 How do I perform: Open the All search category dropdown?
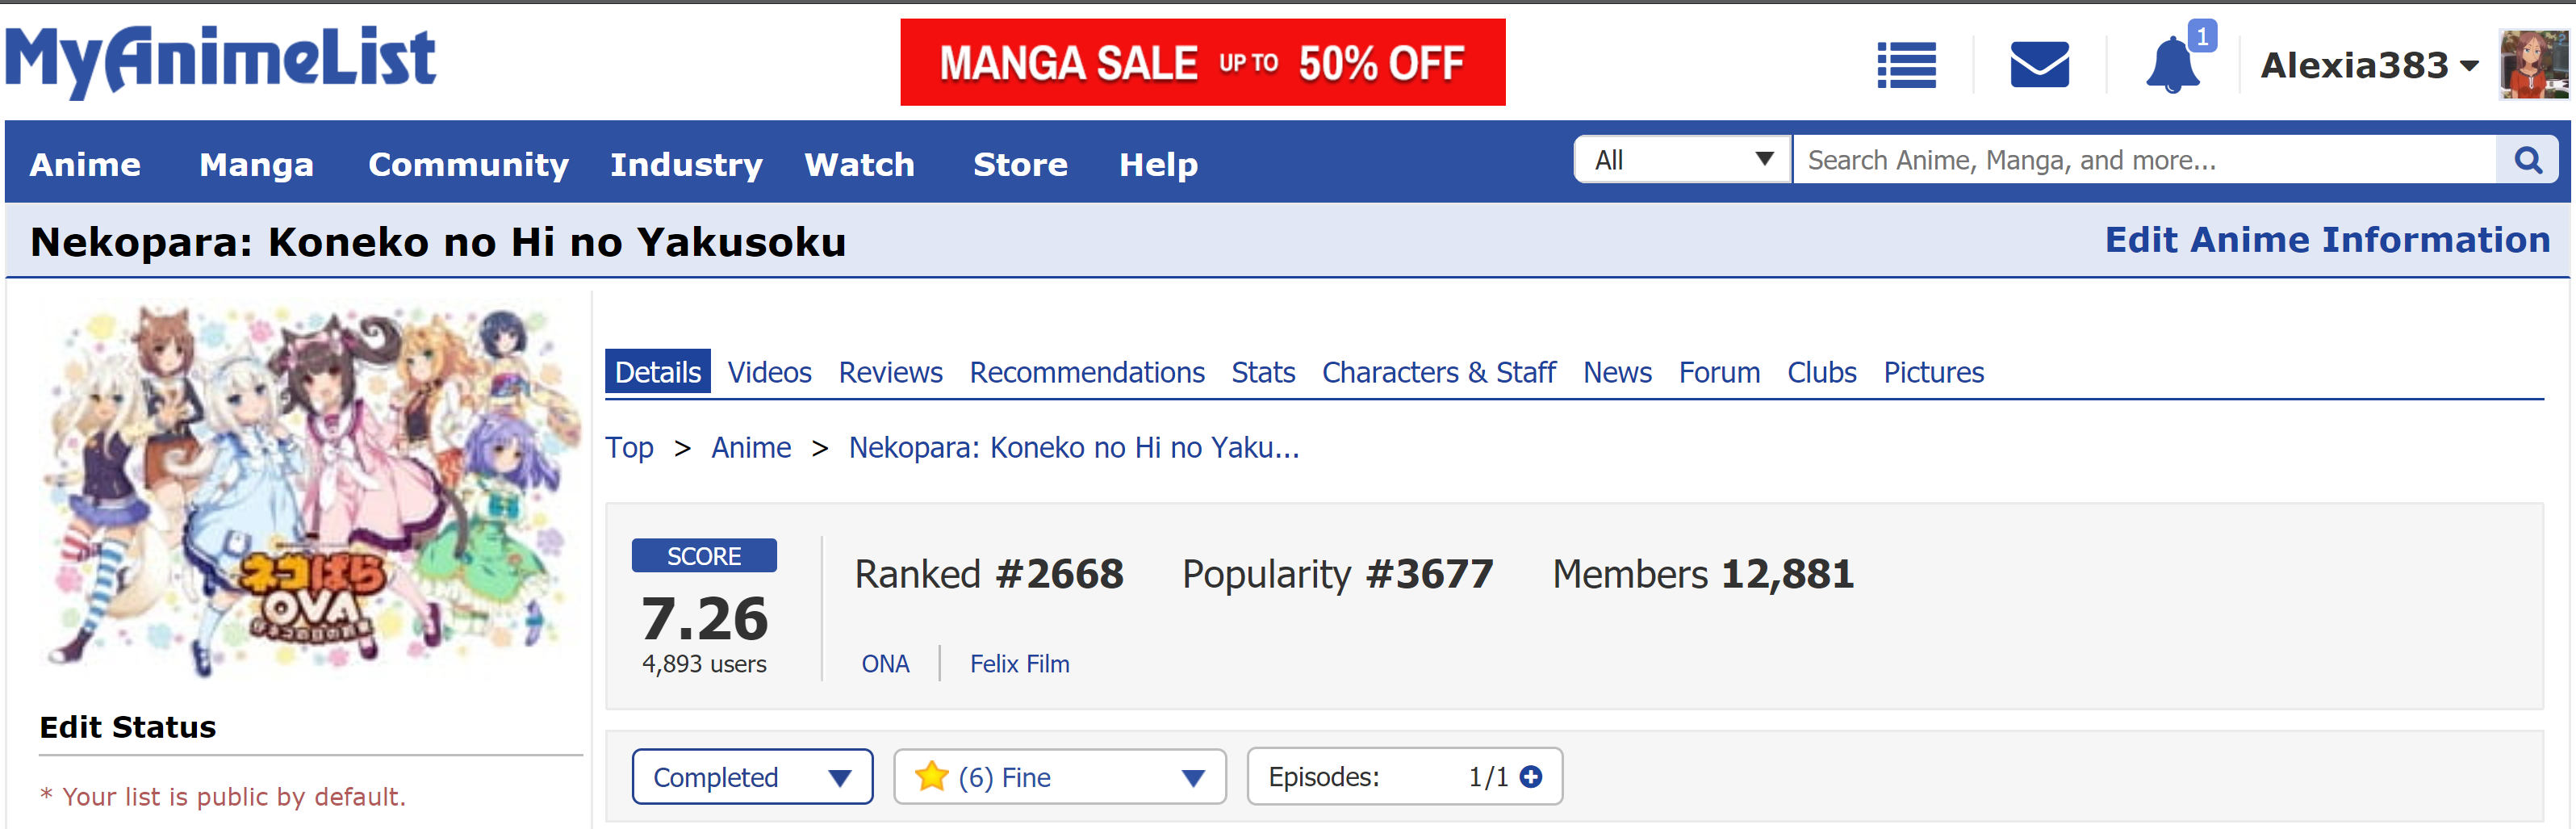pyautogui.click(x=1682, y=161)
